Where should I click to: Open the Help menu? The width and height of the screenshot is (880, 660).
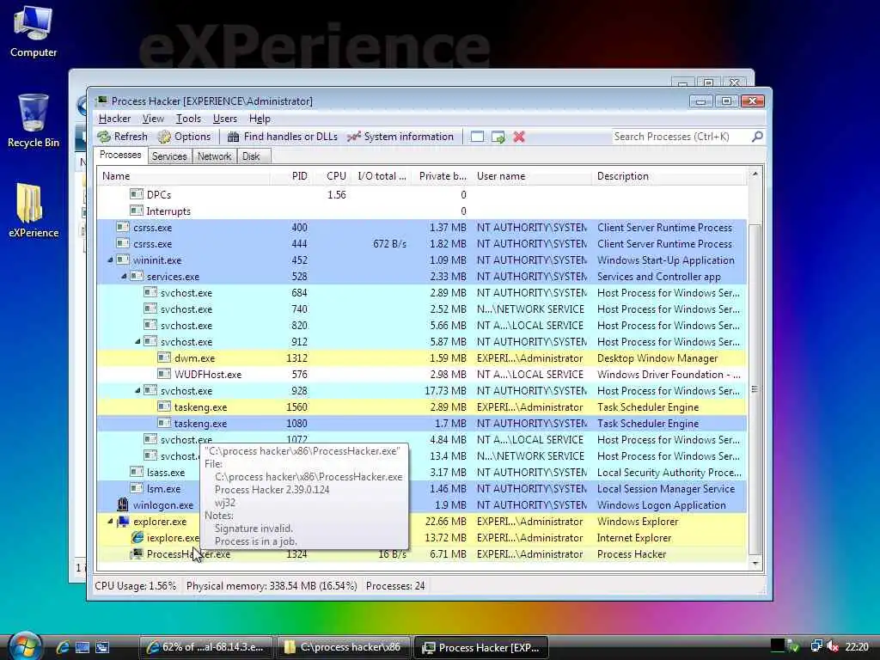click(260, 119)
